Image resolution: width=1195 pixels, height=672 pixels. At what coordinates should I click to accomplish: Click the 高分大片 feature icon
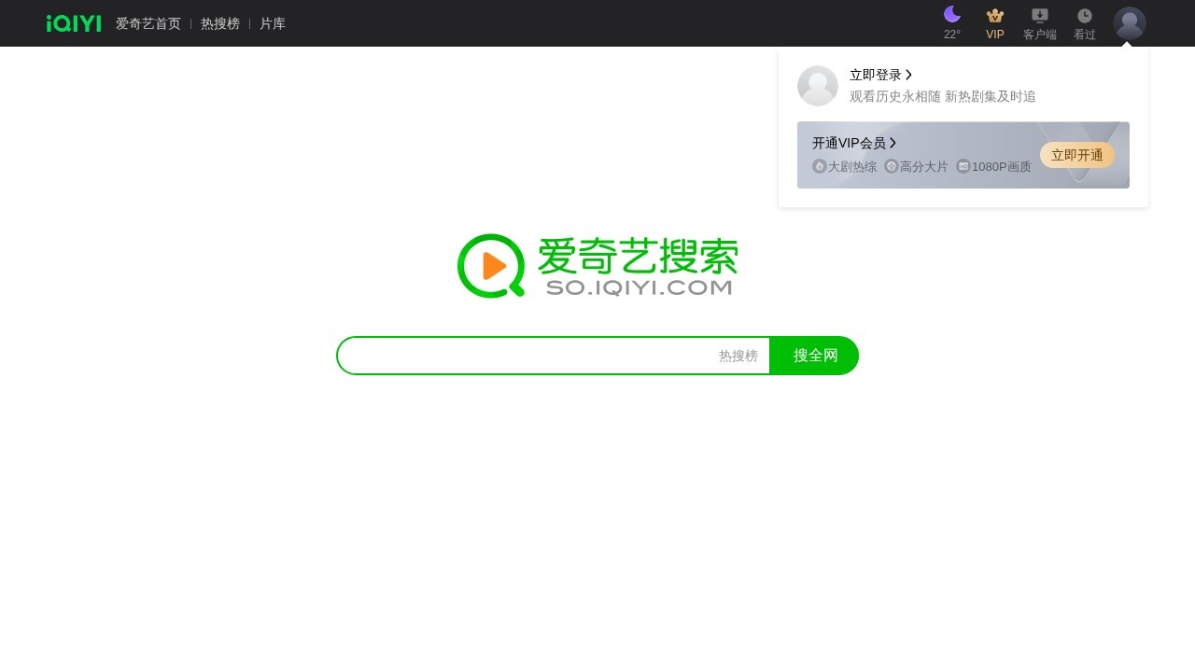pyautogui.click(x=892, y=166)
